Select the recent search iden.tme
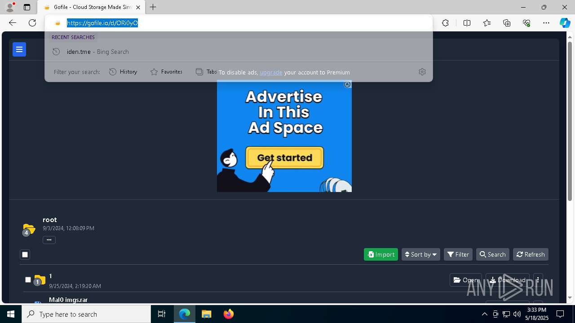This screenshot has height=323, width=575. (239, 52)
